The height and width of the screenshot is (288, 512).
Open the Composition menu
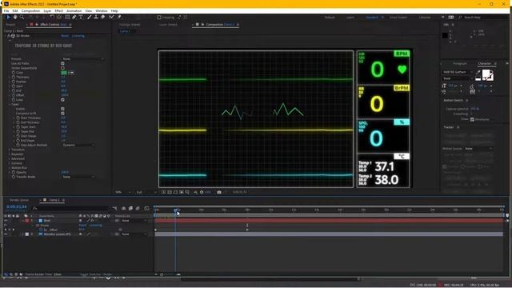30,10
